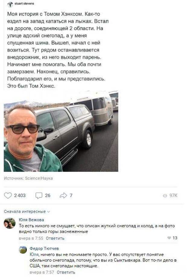Viewport: 187px width, 279px height.
Task: Open comments via speech bubble icon
Action: tap(39, 195)
